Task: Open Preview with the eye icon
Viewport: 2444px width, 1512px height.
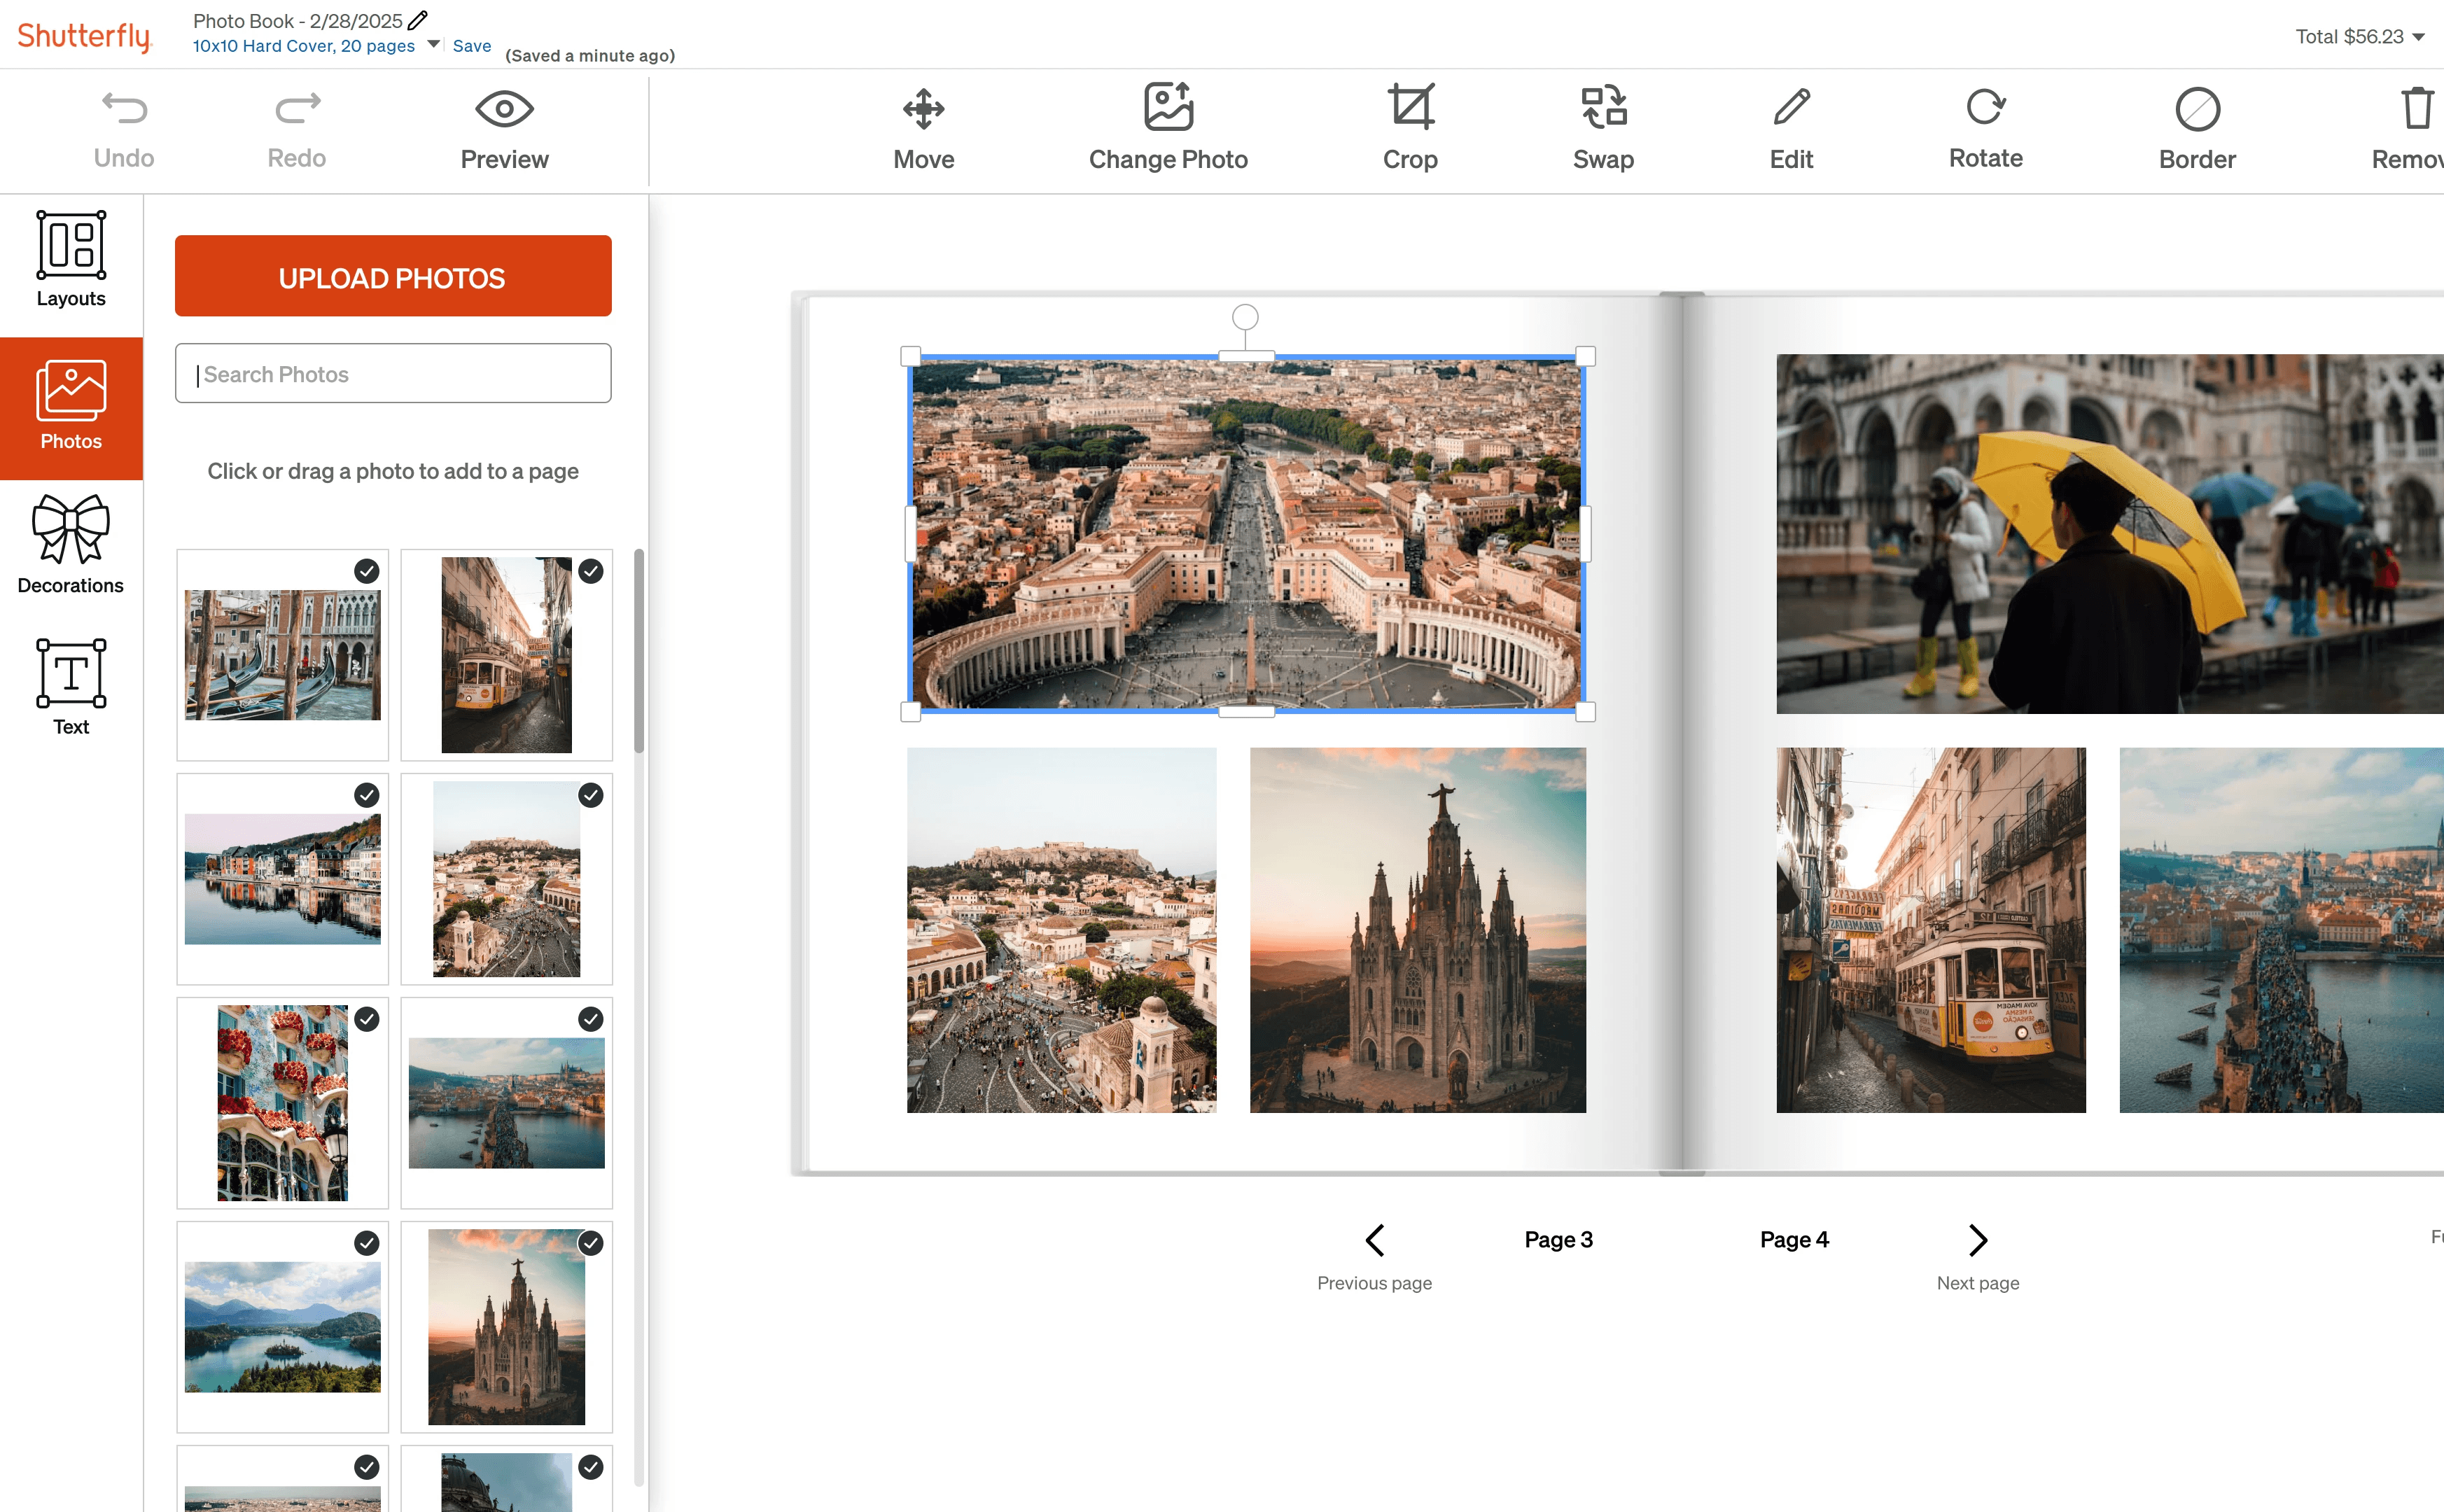Action: pyautogui.click(x=504, y=109)
